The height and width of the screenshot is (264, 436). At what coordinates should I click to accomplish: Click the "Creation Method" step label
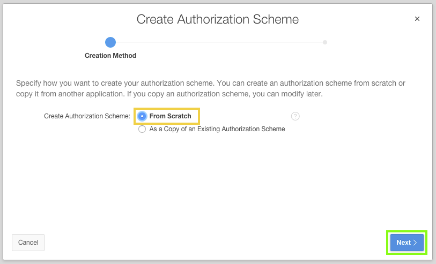(110, 56)
